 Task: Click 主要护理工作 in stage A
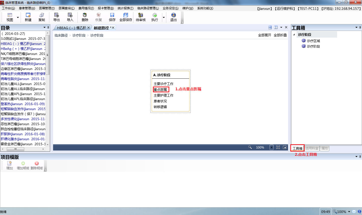pos(164,95)
